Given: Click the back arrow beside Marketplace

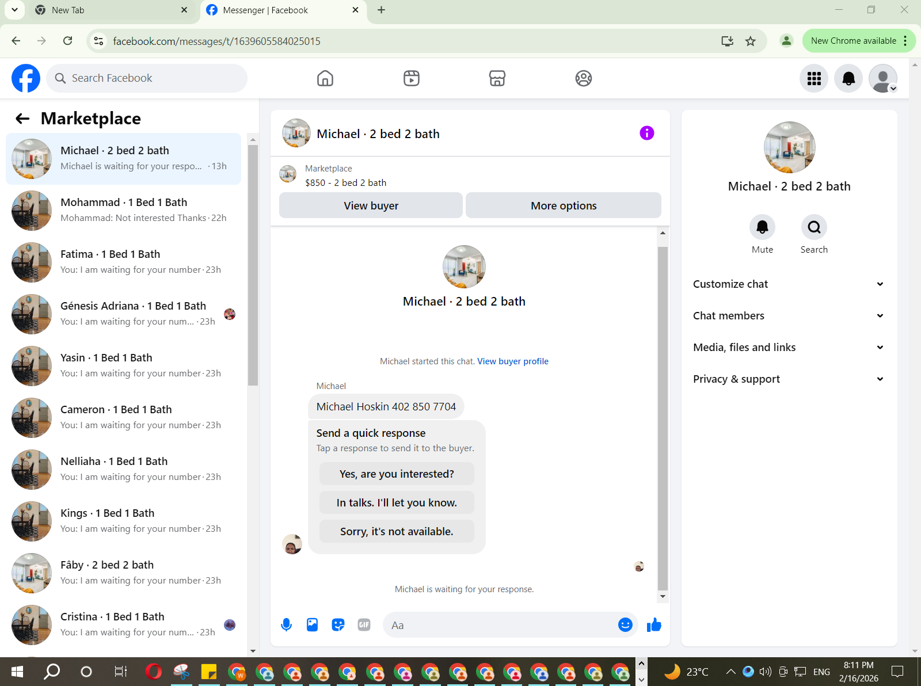Looking at the screenshot, I should point(22,119).
